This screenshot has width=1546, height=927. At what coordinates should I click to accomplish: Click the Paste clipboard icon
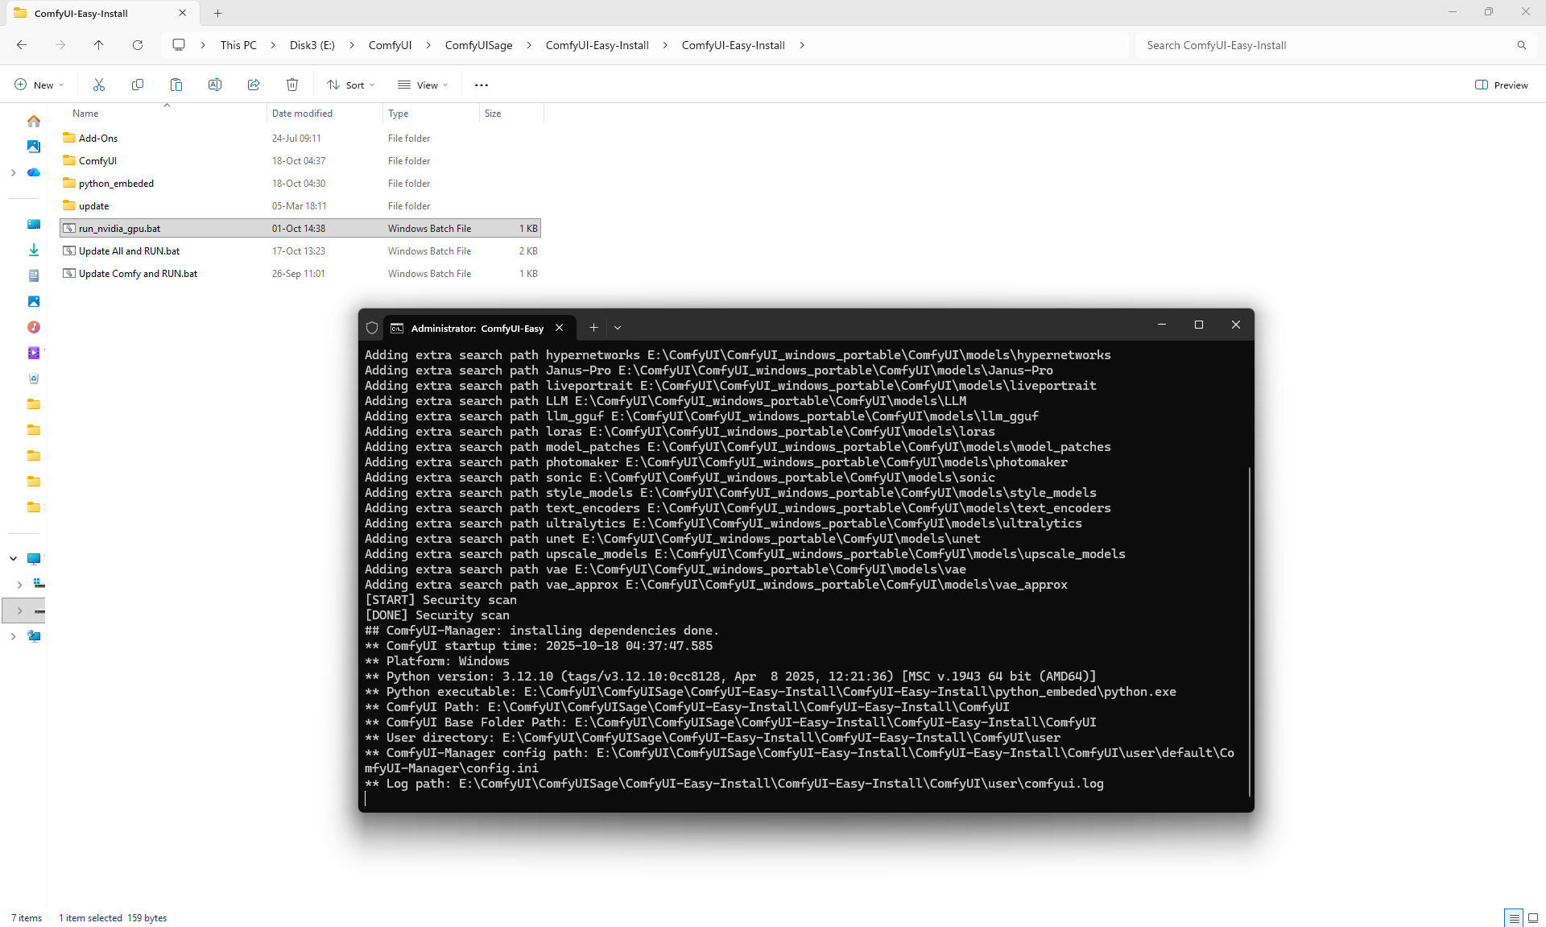click(176, 85)
